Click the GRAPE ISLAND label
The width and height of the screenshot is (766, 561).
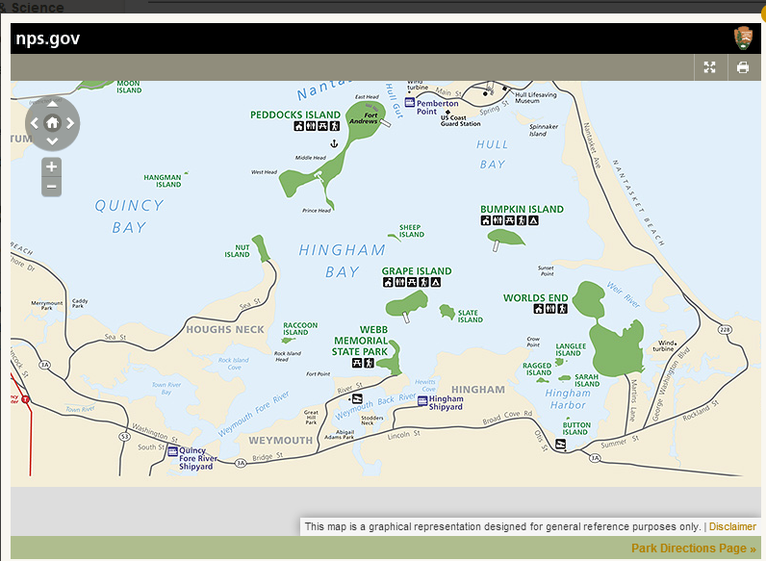tap(417, 270)
